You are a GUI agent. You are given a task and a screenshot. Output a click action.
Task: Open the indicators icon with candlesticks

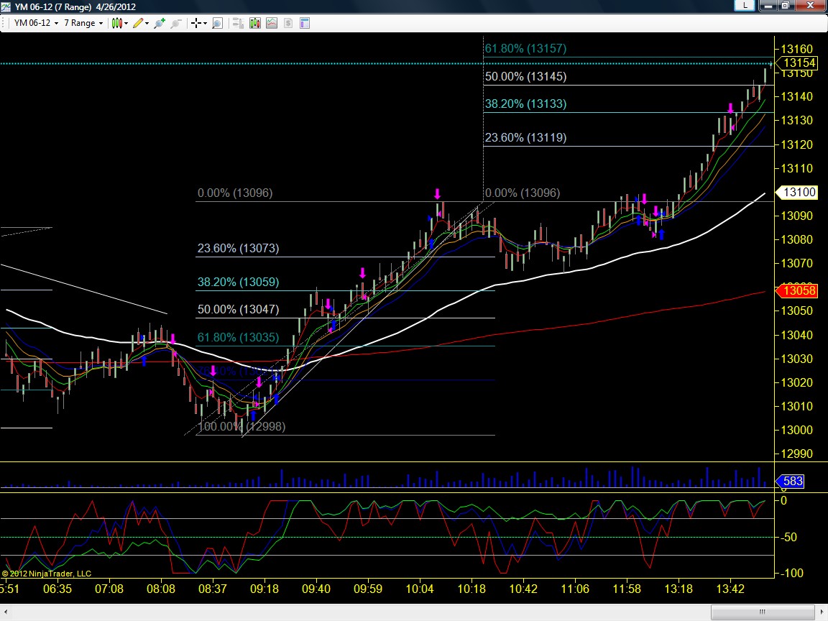pyautogui.click(x=255, y=23)
